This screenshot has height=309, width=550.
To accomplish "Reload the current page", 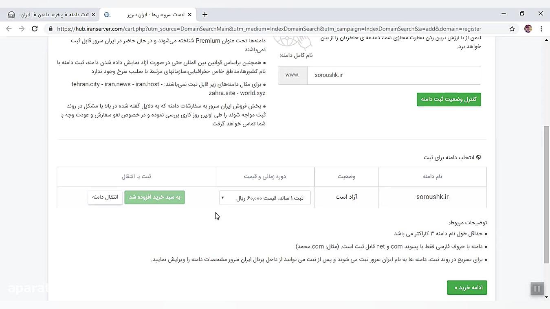I will click(34, 29).
